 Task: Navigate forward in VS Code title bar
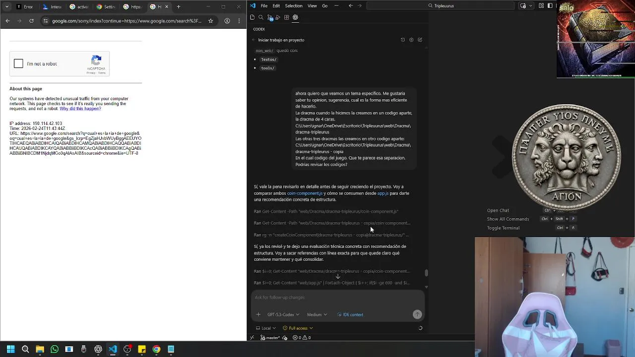pos(360,6)
